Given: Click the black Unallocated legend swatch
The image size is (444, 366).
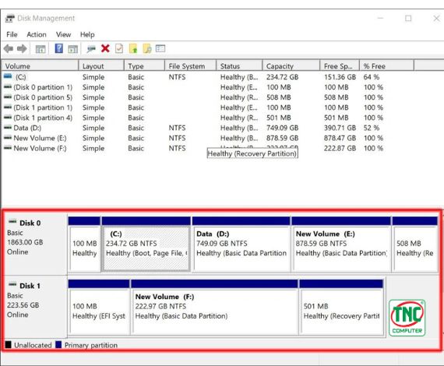Looking at the screenshot, I should tap(9, 345).
